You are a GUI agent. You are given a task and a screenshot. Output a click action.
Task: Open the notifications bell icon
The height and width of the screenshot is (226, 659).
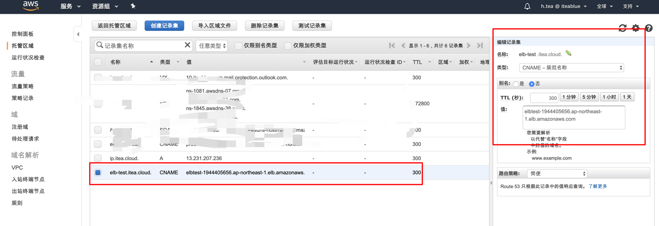click(x=527, y=7)
